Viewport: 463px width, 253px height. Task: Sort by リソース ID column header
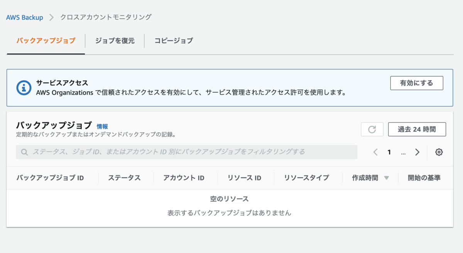pos(244,178)
